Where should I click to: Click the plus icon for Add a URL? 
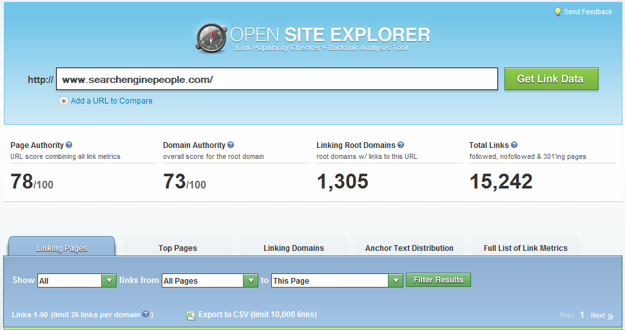click(x=63, y=101)
